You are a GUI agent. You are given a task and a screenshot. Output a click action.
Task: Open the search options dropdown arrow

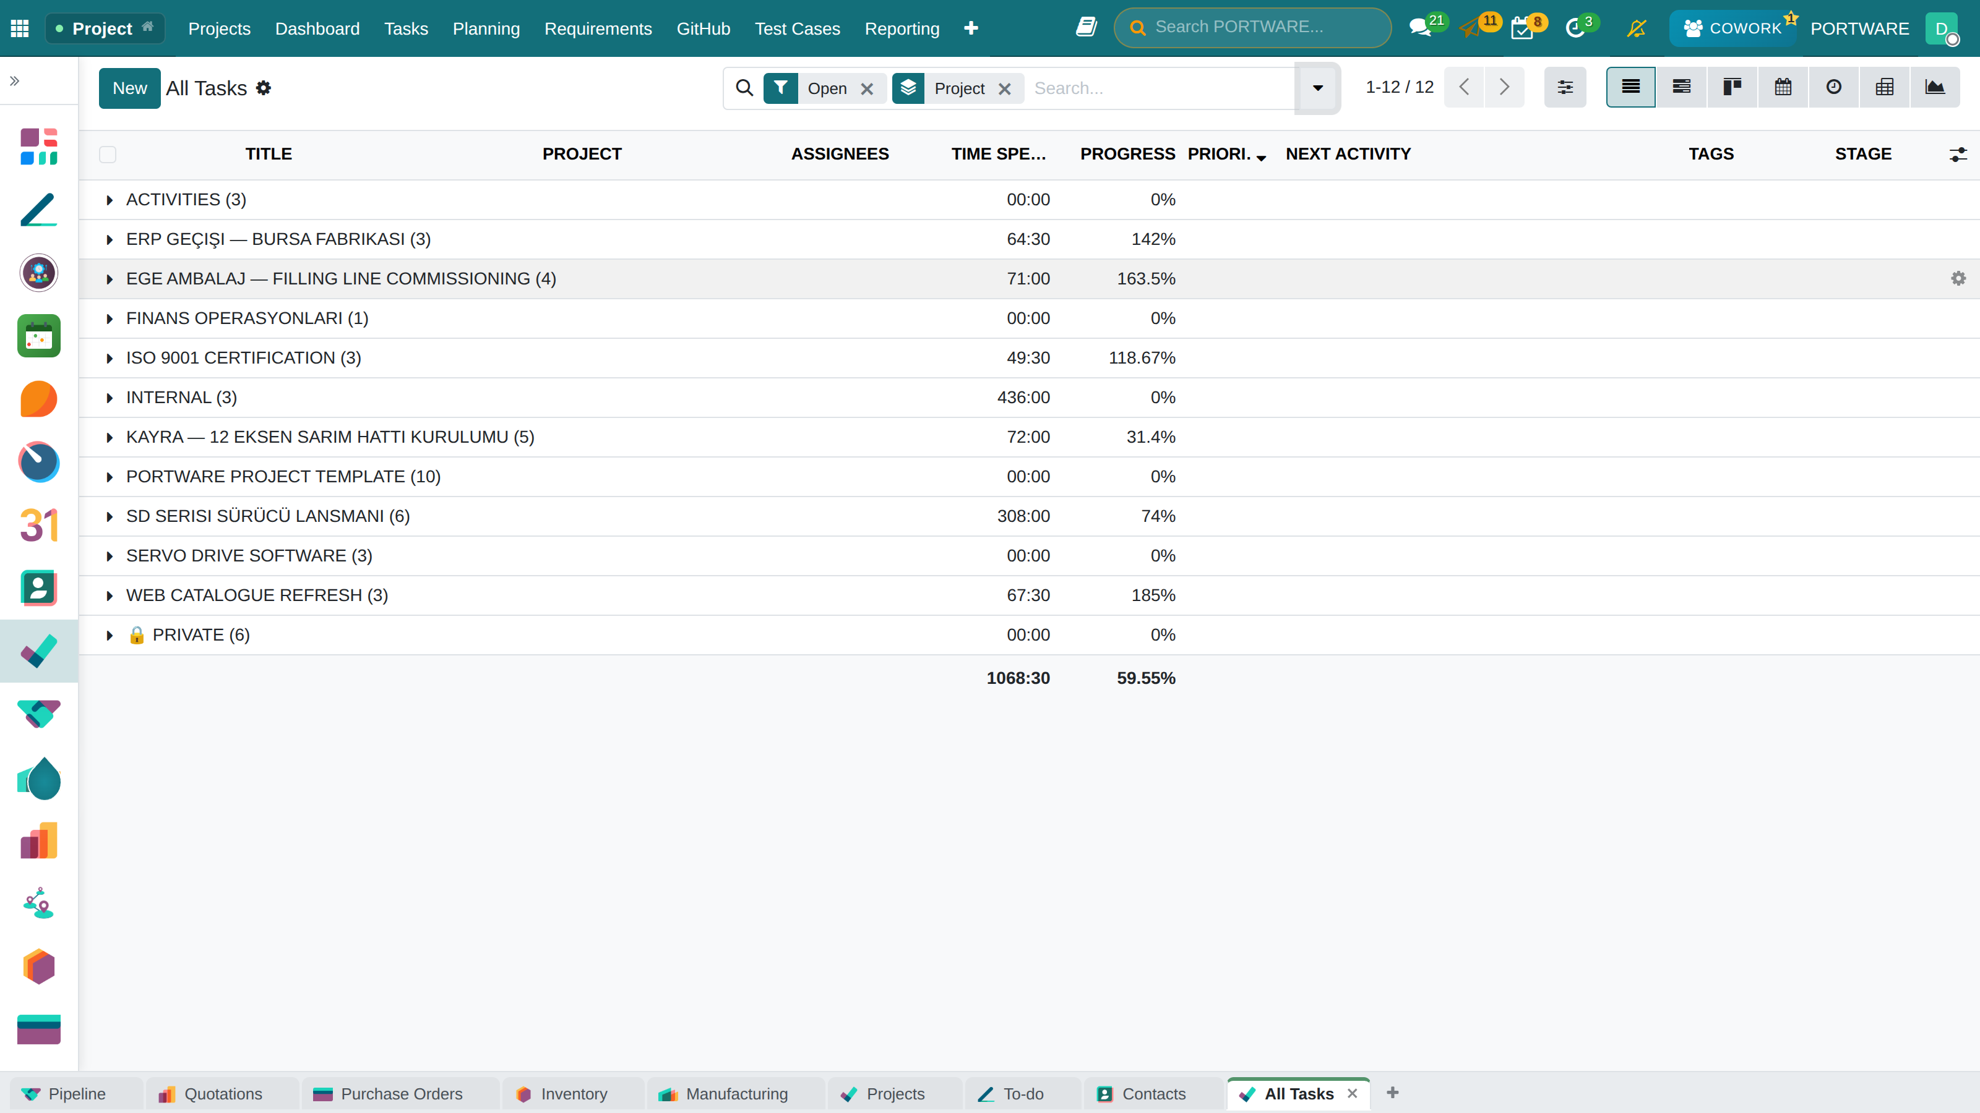pos(1317,88)
